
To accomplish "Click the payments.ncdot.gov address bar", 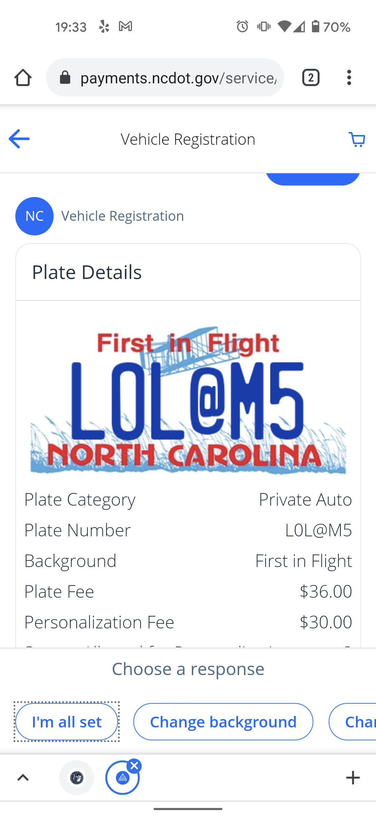I will click(x=178, y=77).
